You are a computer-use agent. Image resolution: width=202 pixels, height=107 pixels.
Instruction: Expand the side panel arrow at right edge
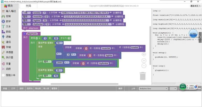coord(200,37)
